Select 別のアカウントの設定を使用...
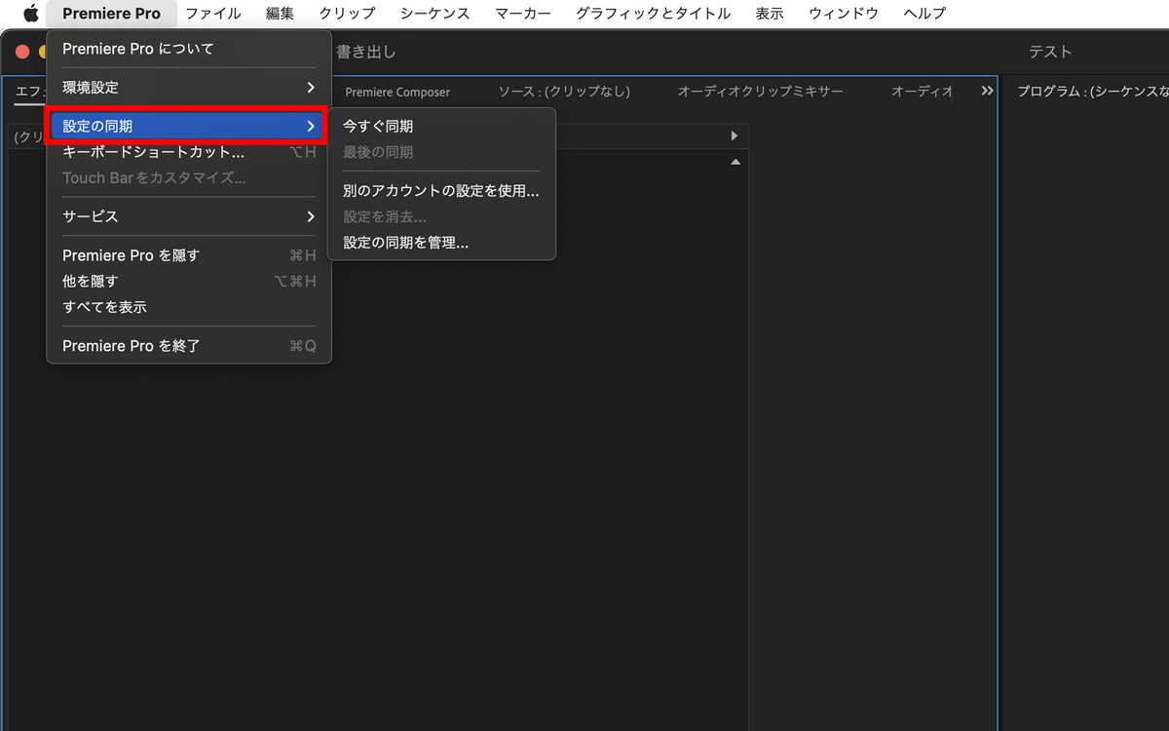The width and height of the screenshot is (1169, 731). tap(441, 191)
